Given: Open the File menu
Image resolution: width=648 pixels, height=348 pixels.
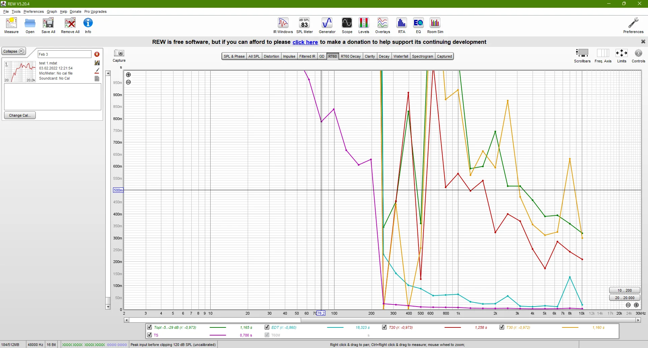Looking at the screenshot, I should pos(6,11).
